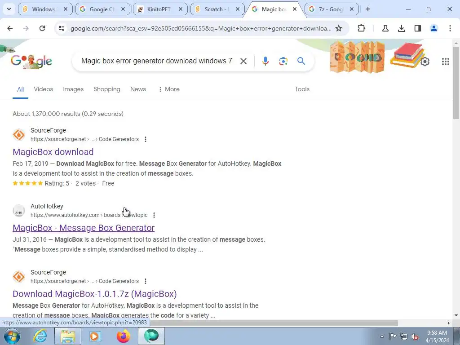Select the Videos search filter
The height and width of the screenshot is (345, 460).
[44, 89]
